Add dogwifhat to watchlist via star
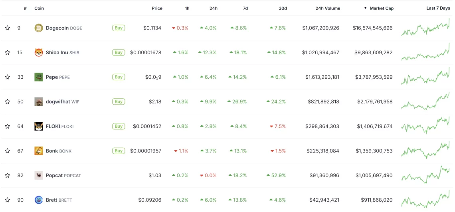Viewport: 455px width, 212px height. [8, 102]
